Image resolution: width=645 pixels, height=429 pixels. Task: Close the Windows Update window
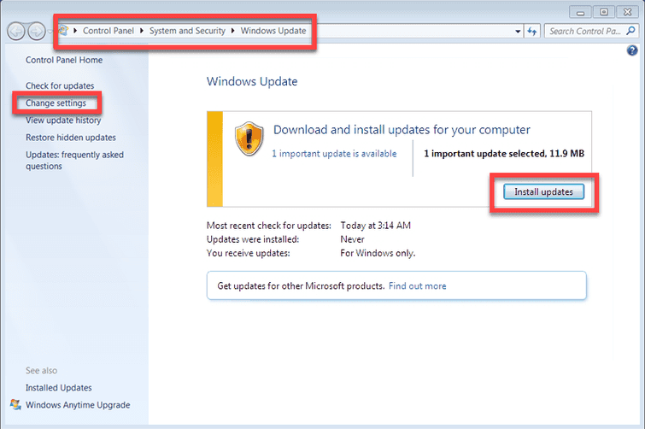(627, 12)
